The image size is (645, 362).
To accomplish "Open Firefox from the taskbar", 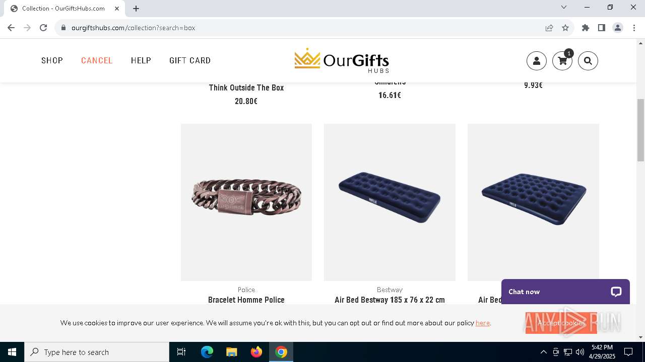I will [256, 352].
